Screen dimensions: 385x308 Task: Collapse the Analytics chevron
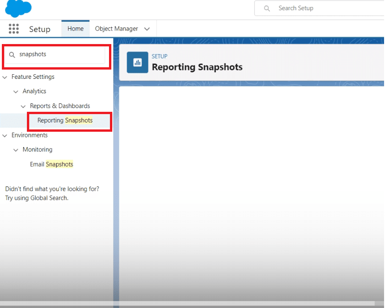tap(16, 92)
